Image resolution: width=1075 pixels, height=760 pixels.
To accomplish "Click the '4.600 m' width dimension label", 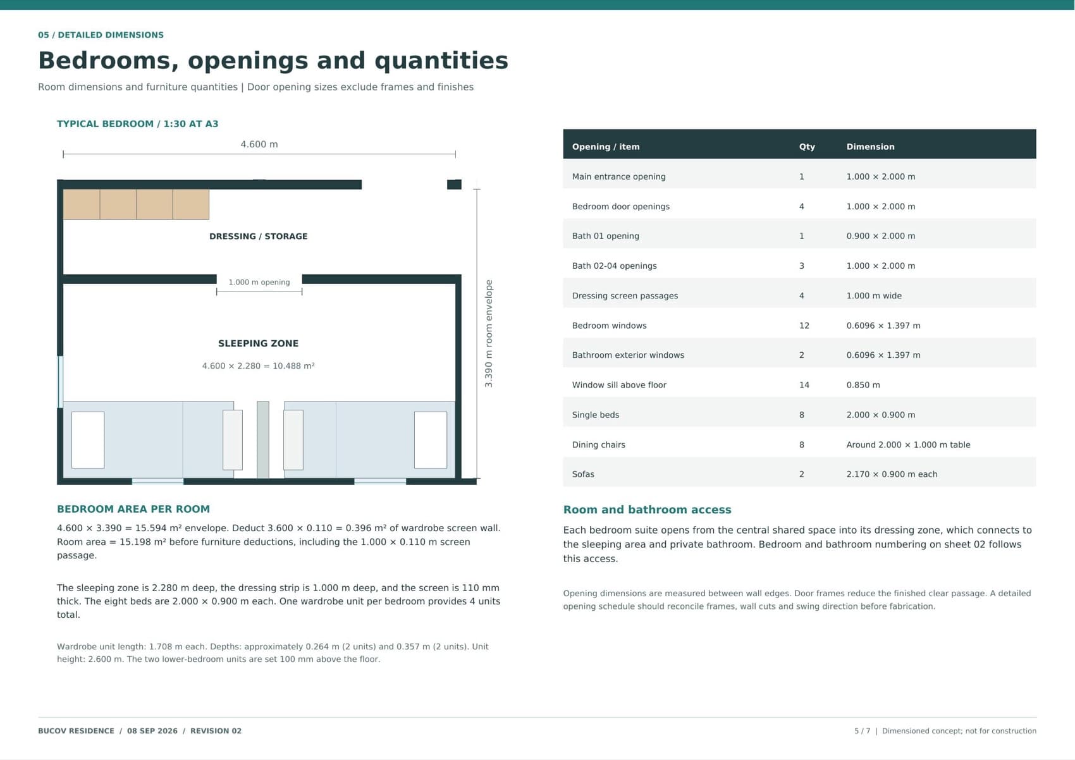I will coord(259,144).
